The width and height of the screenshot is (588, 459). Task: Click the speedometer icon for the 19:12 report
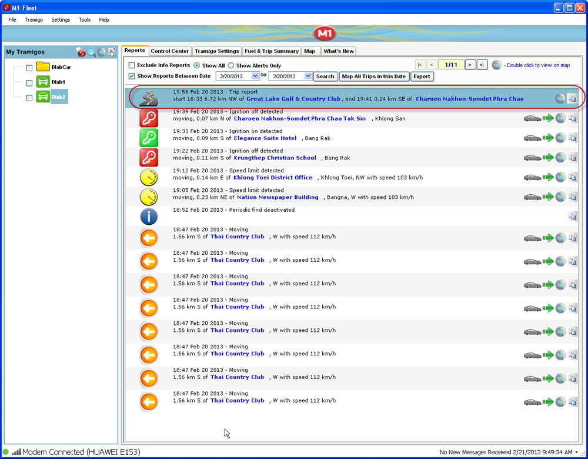coord(149,177)
